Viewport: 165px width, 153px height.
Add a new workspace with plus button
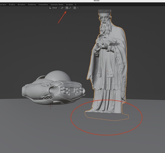click(x=75, y=5)
